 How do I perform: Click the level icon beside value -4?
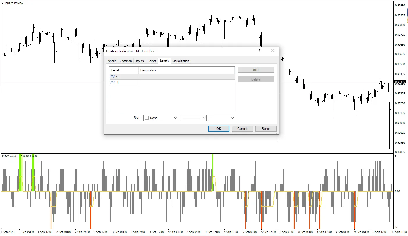(x=113, y=83)
